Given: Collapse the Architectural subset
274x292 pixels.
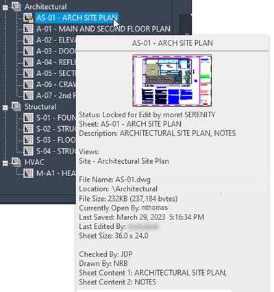Looking at the screenshot, I should pyautogui.click(x=5, y=8).
